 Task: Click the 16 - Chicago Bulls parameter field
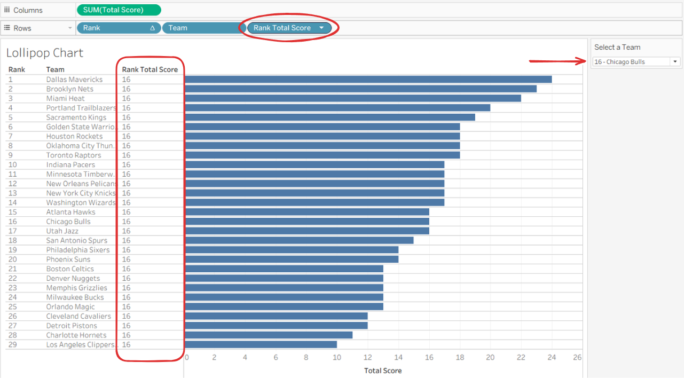coord(636,62)
